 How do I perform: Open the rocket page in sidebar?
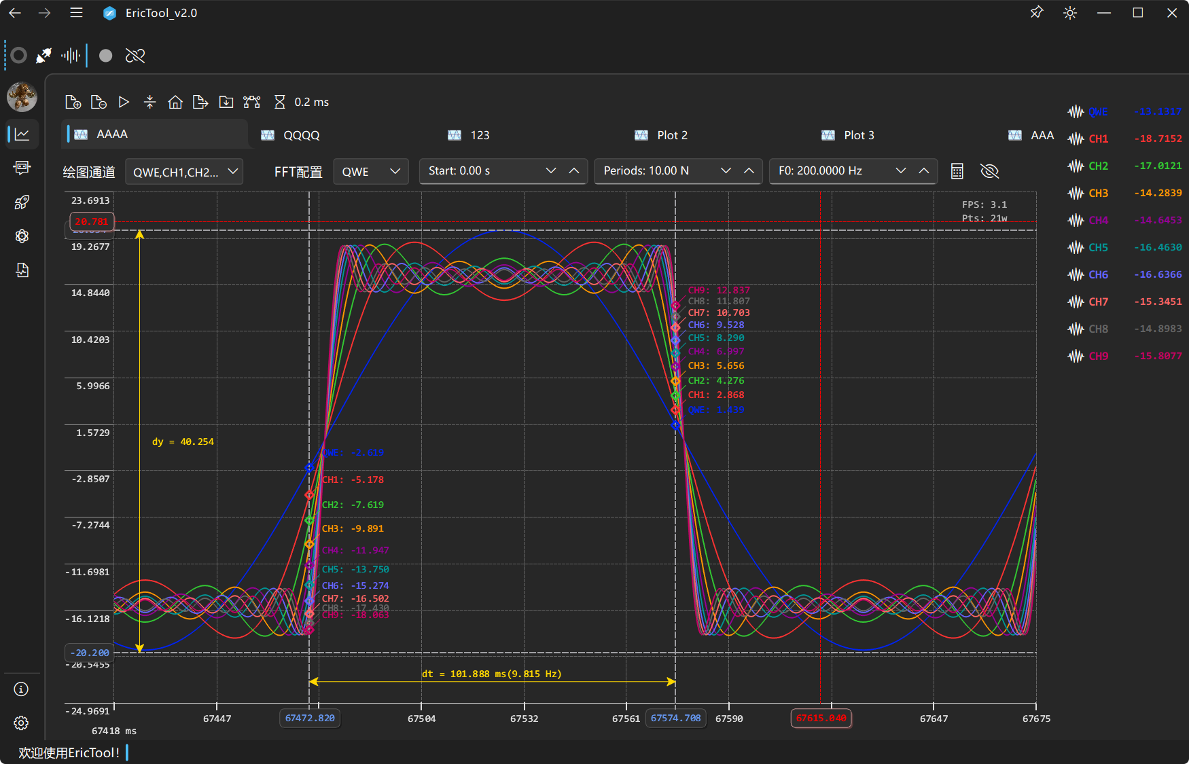point(22,202)
